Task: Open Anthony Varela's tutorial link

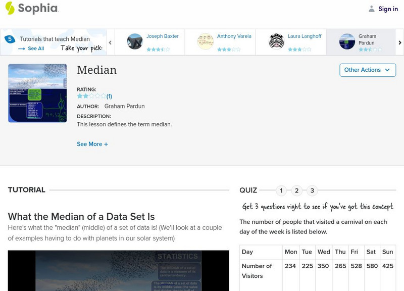Action: (234, 36)
